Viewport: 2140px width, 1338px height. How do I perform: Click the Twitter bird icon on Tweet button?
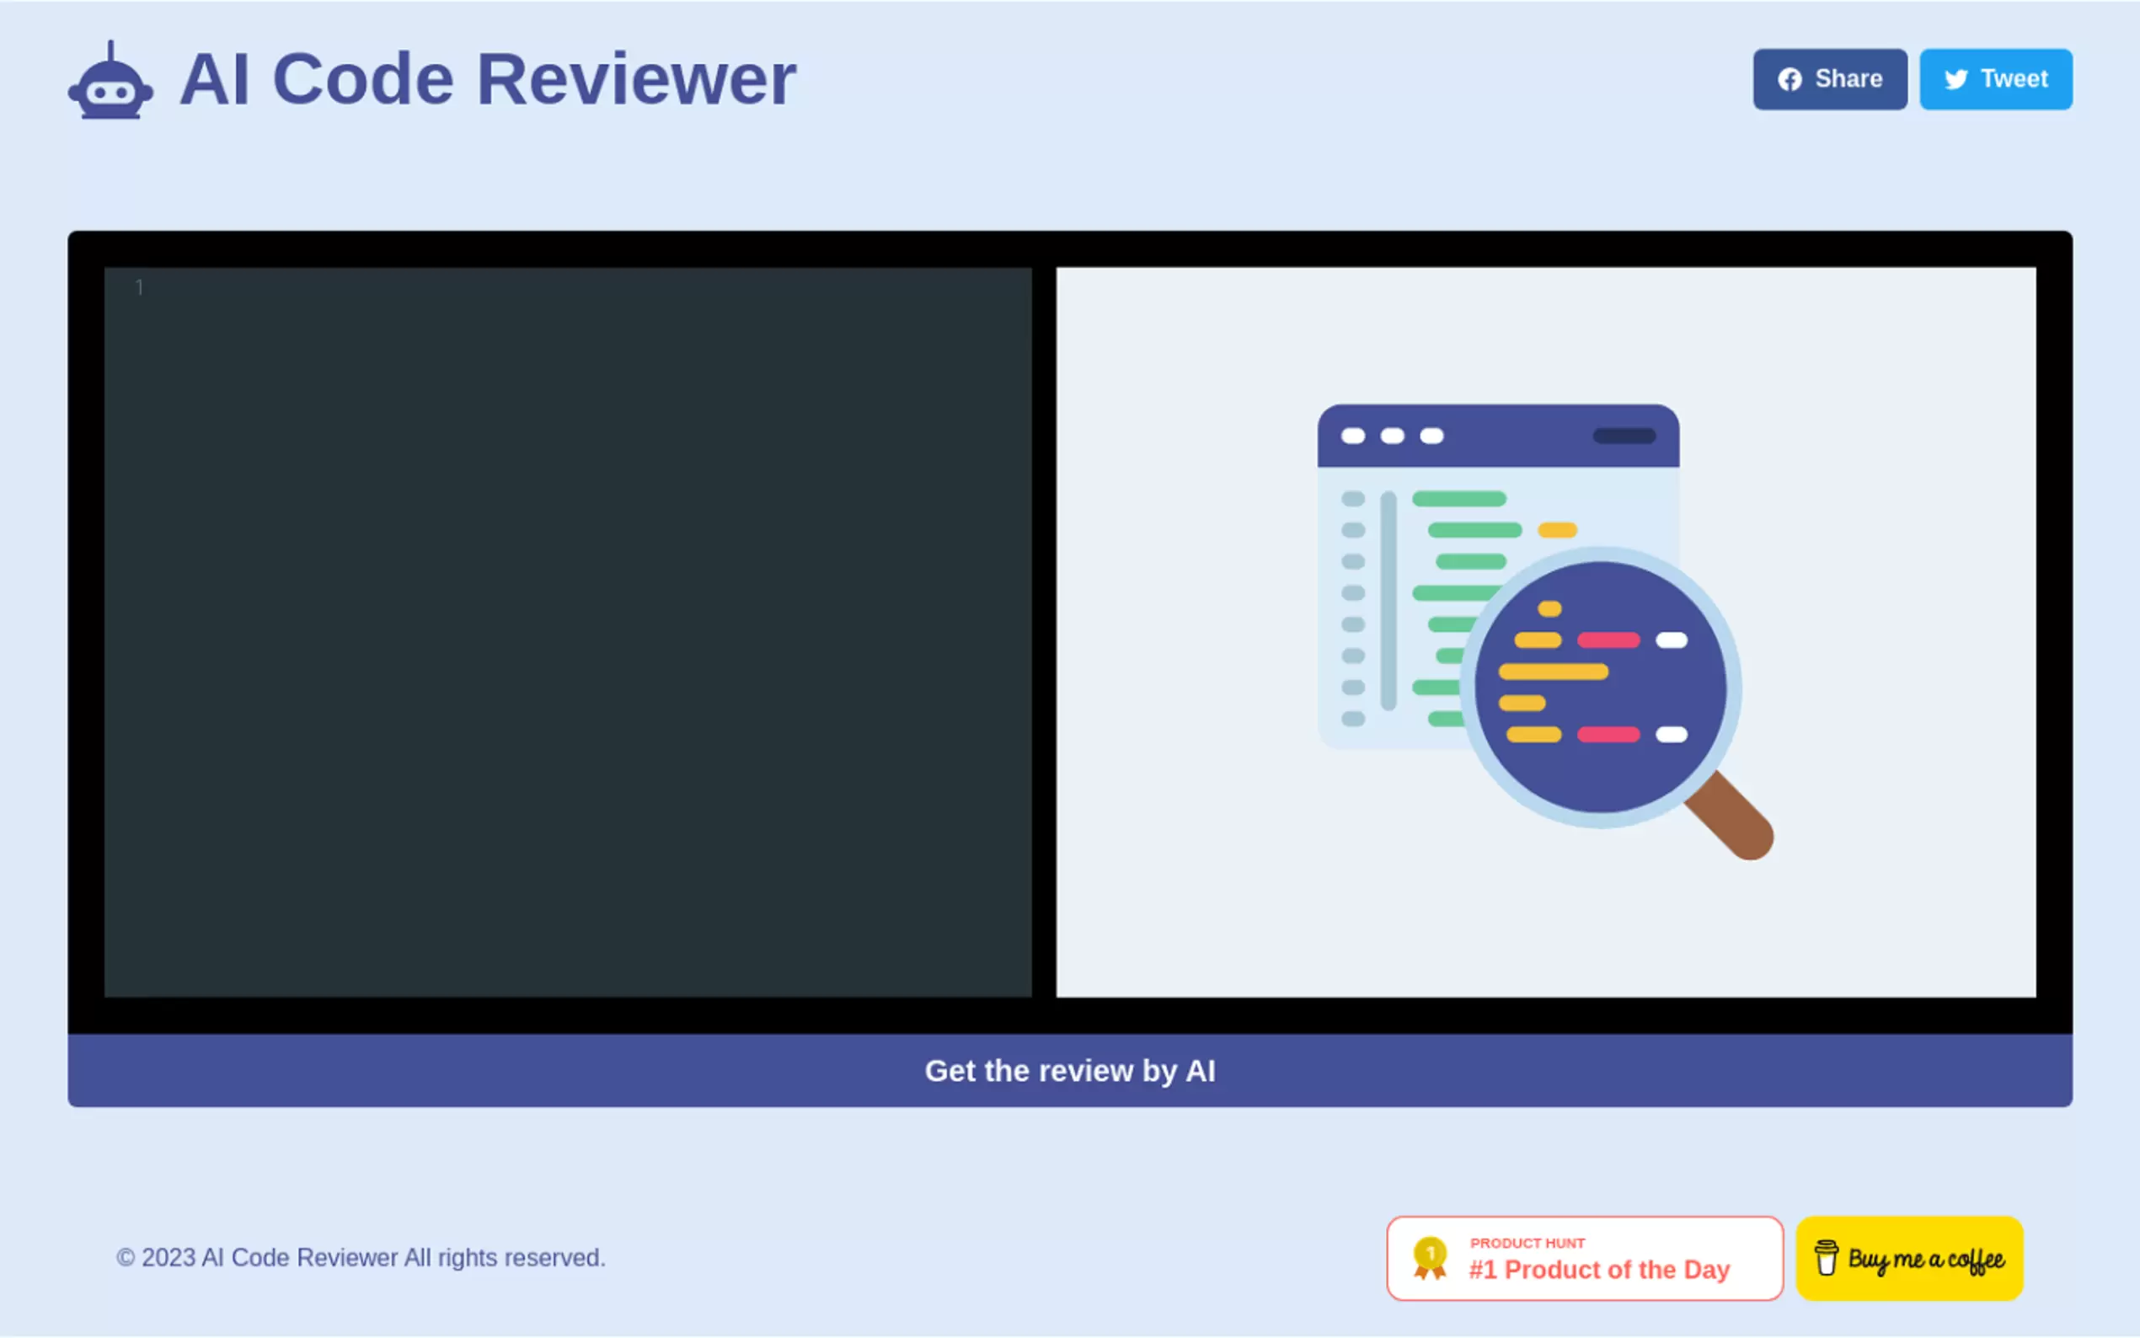1956,78
